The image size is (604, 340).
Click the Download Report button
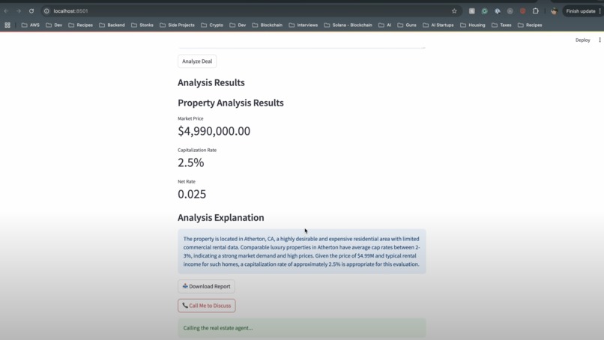point(207,287)
